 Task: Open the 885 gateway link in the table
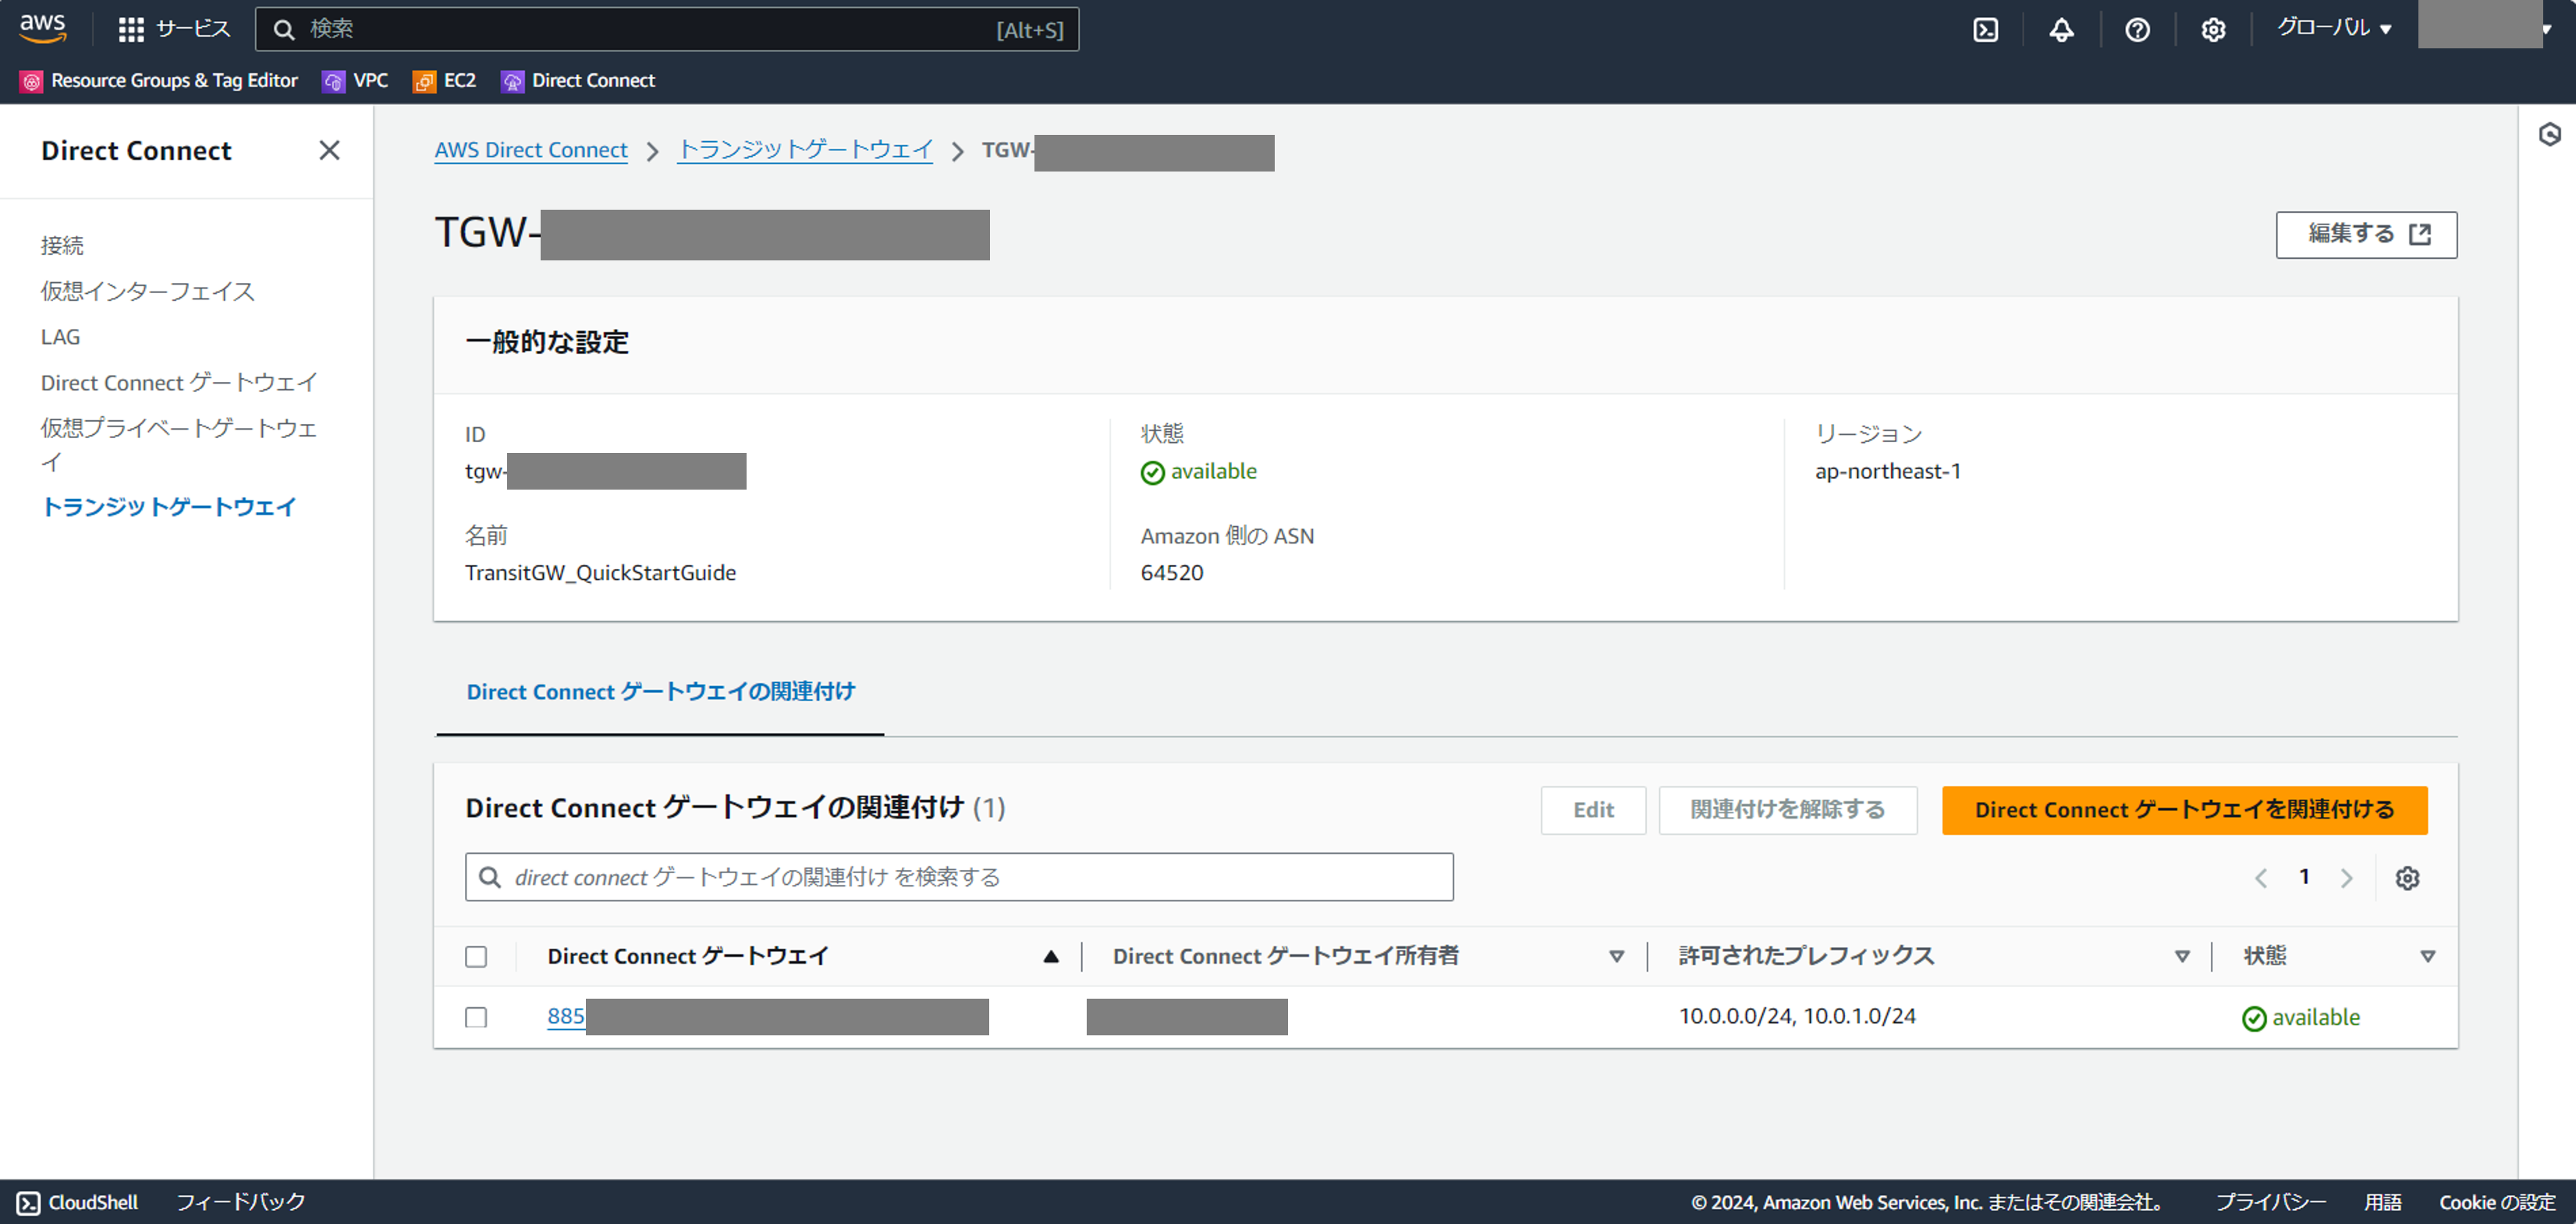click(x=566, y=1016)
